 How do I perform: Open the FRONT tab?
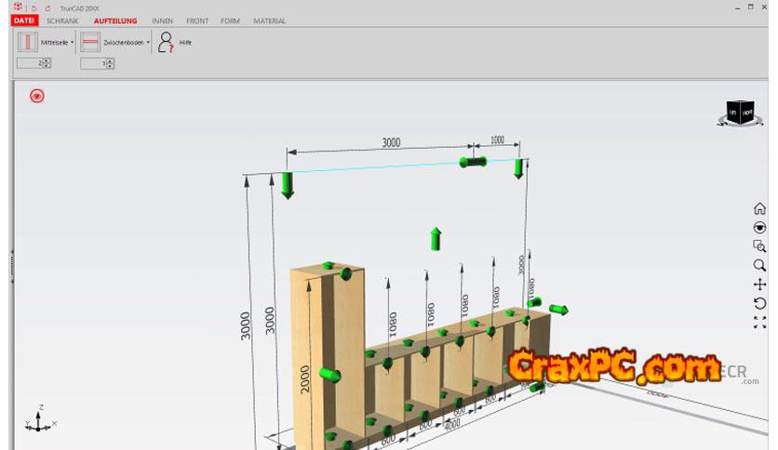(x=197, y=20)
